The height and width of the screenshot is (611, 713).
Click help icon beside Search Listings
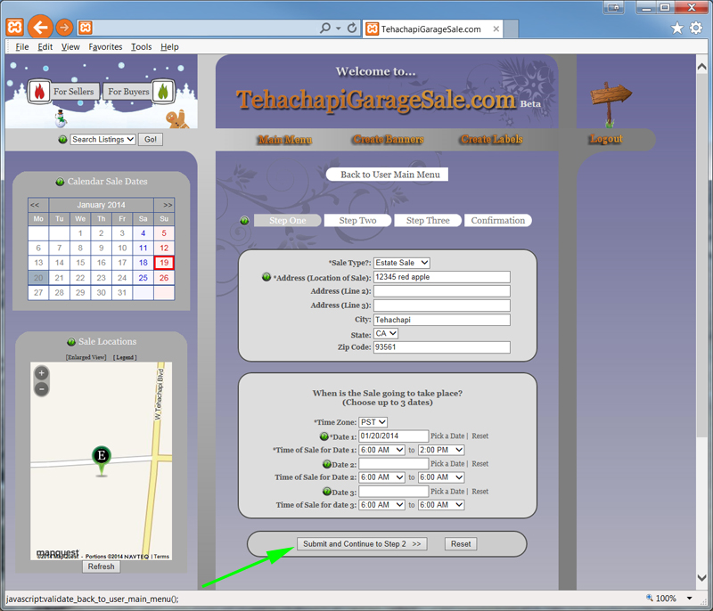62,140
